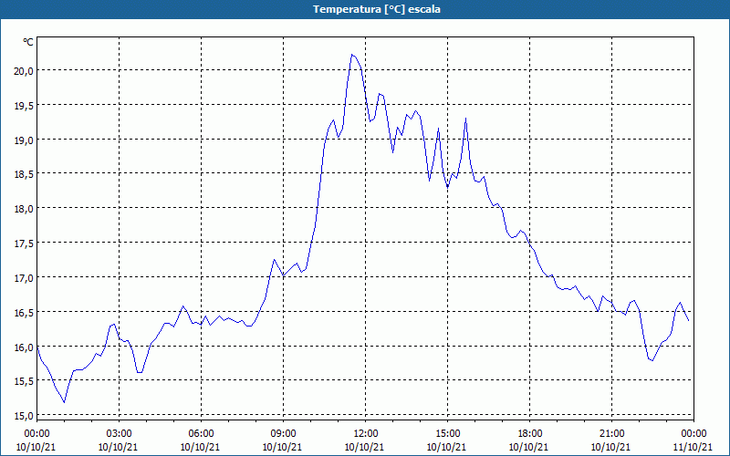Click the 17,5 y-axis value
This screenshot has height=456, width=730.
pyautogui.click(x=24, y=244)
